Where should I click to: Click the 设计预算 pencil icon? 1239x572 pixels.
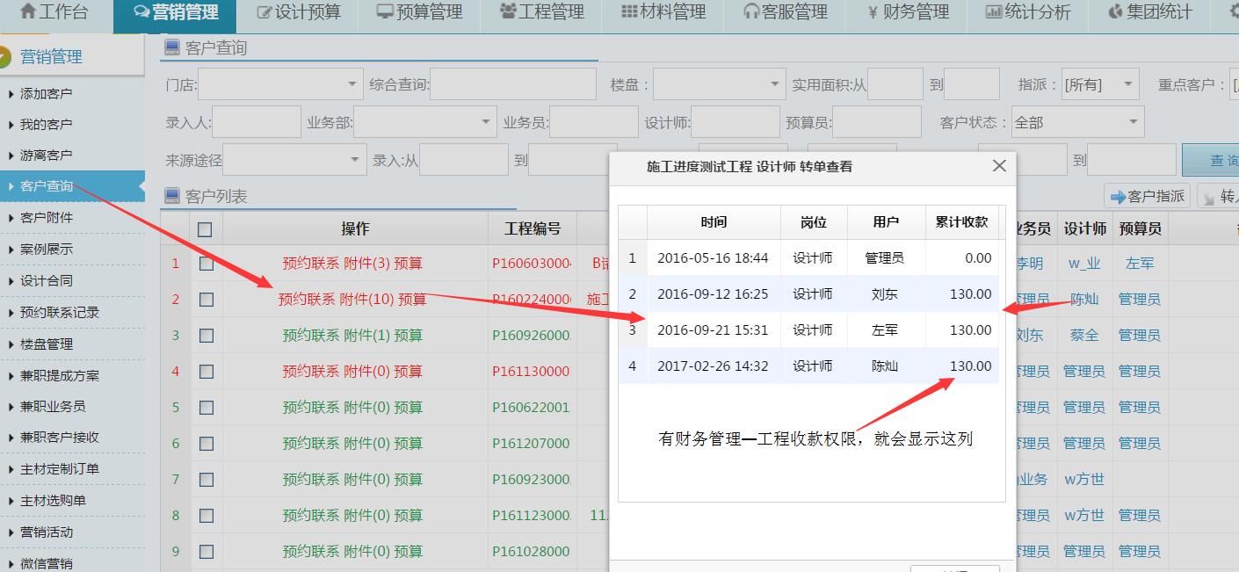click(264, 12)
